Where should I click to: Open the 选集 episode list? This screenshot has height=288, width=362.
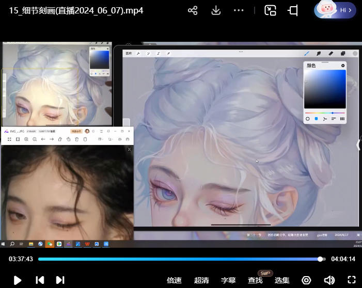point(282,280)
